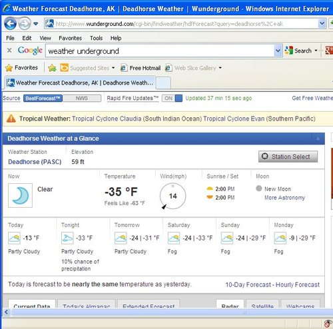Image resolution: width=333 pixels, height=329 pixels.
Task: Open the Free Hotmail favorite
Action: click(141, 68)
